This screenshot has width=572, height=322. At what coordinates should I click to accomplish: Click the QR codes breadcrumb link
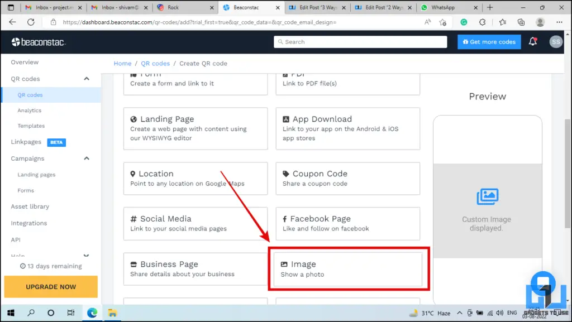point(155,64)
